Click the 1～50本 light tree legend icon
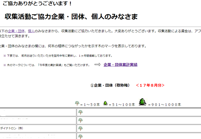This screenshot has height=139, width=201. pos(77,103)
